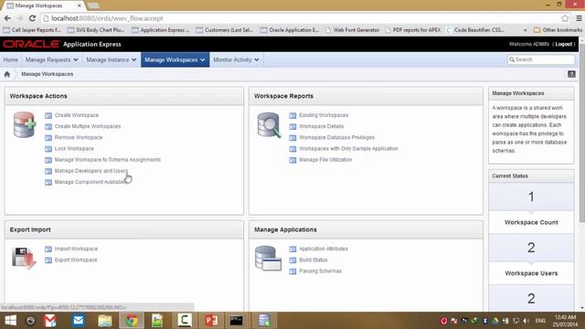The image size is (585, 329).
Task: Reload the page with refresh icon
Action: [x=33, y=18]
